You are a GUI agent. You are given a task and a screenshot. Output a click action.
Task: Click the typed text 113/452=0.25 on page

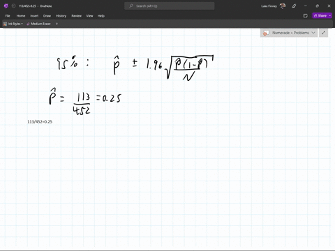[x=40, y=121]
